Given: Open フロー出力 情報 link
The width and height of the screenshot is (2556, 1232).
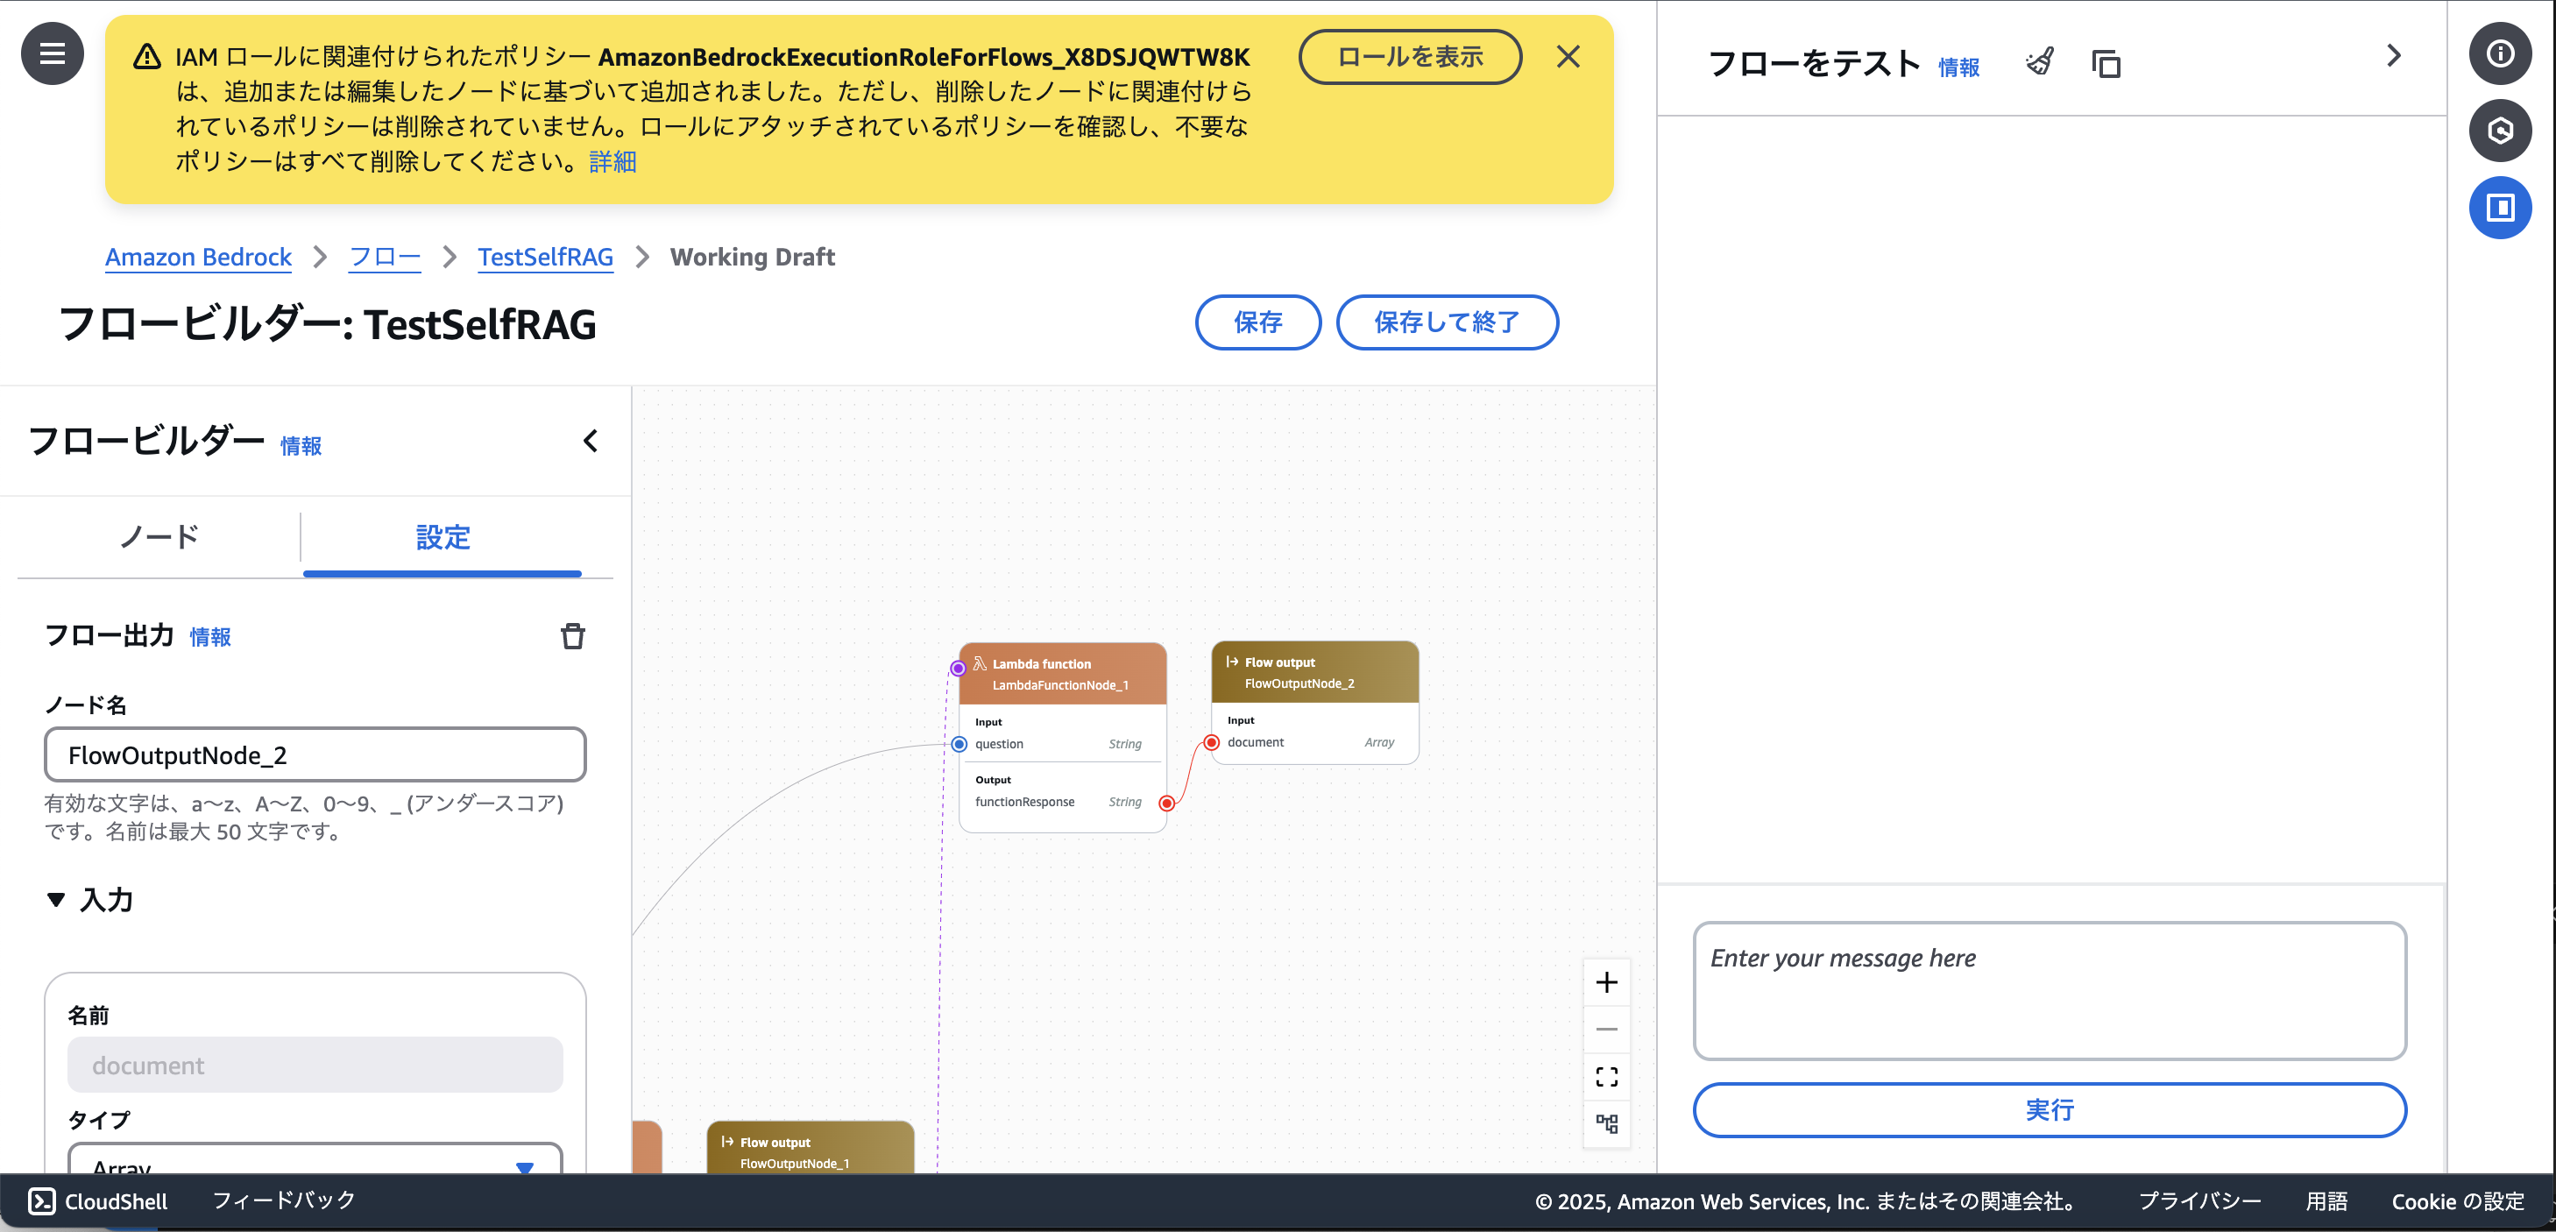Looking at the screenshot, I should pyautogui.click(x=210, y=637).
